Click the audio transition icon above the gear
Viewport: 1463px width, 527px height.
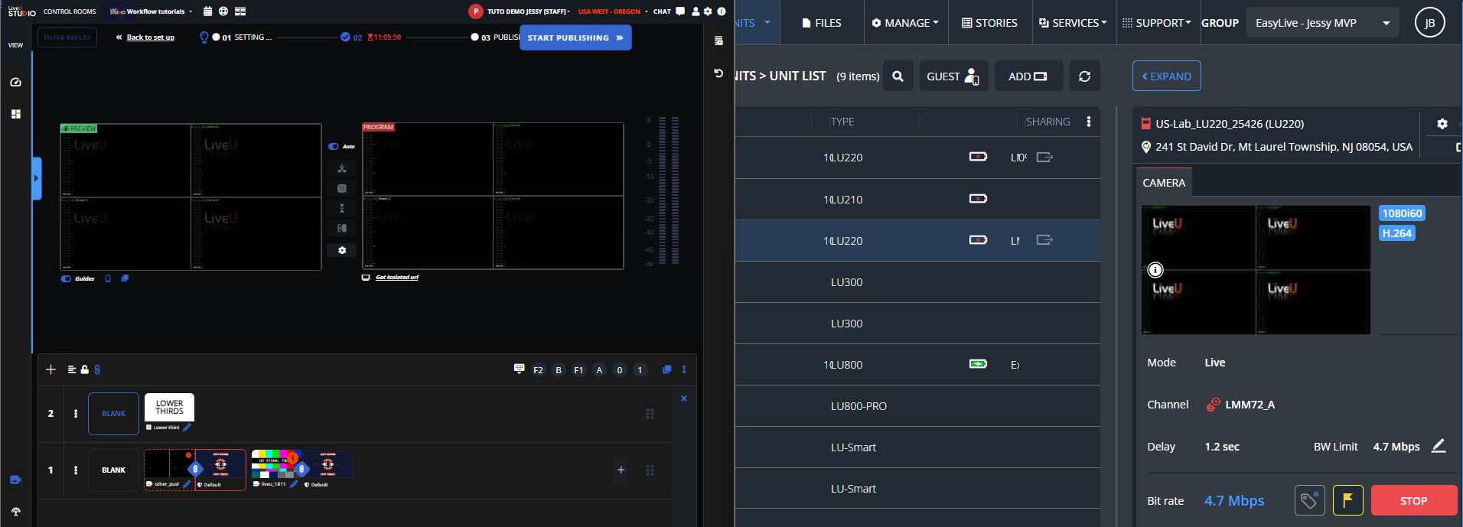[342, 228]
